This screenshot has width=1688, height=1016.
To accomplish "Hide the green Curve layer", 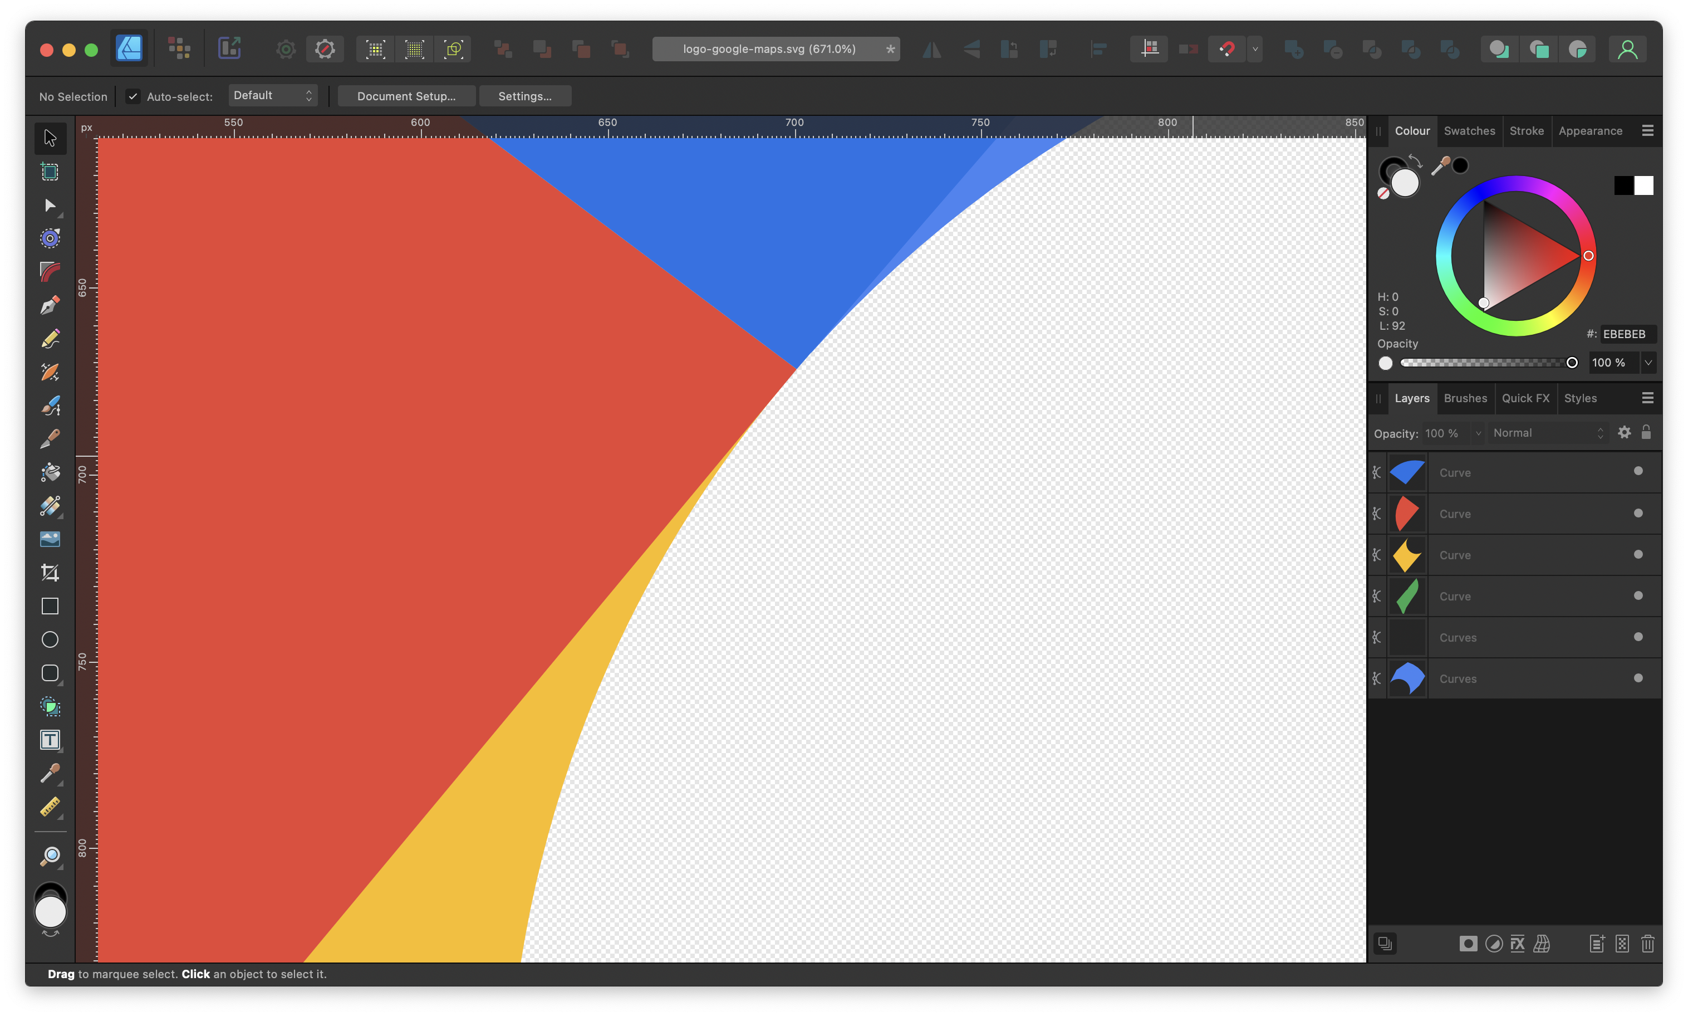I will click(x=1638, y=595).
